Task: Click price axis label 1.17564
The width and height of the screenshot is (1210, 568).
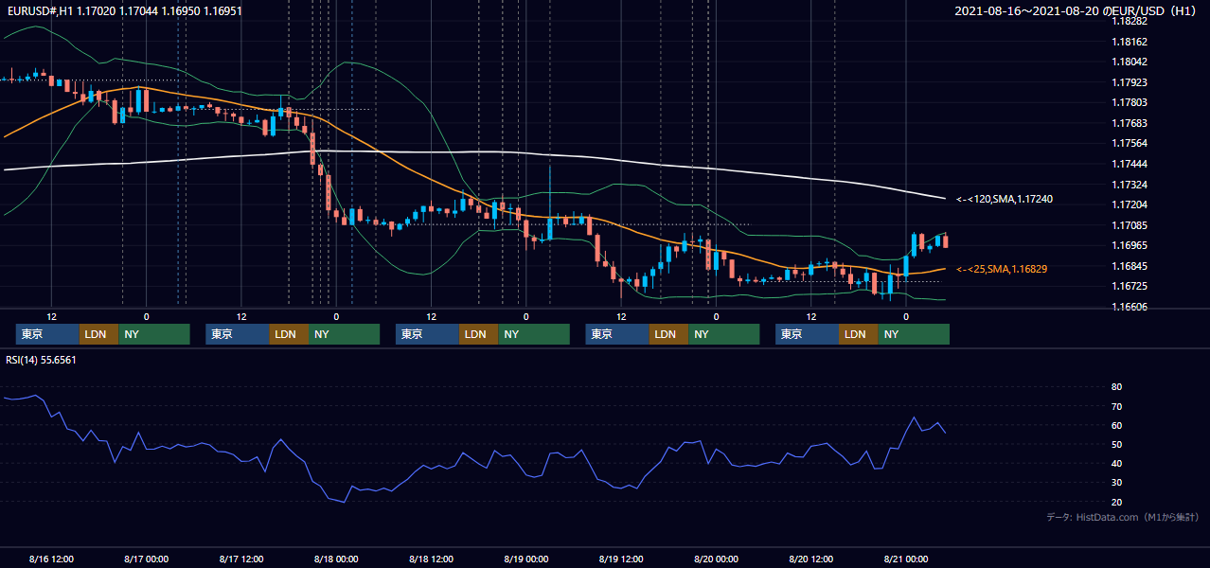Action: [1130, 143]
